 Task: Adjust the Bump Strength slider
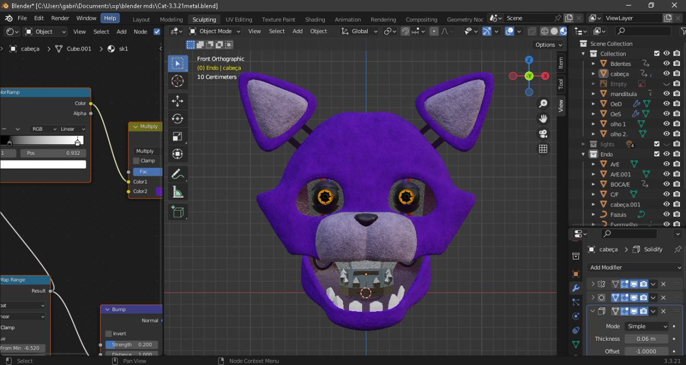coord(132,344)
